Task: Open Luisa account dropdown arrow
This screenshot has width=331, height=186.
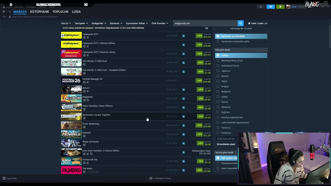Action: click(x=298, y=7)
